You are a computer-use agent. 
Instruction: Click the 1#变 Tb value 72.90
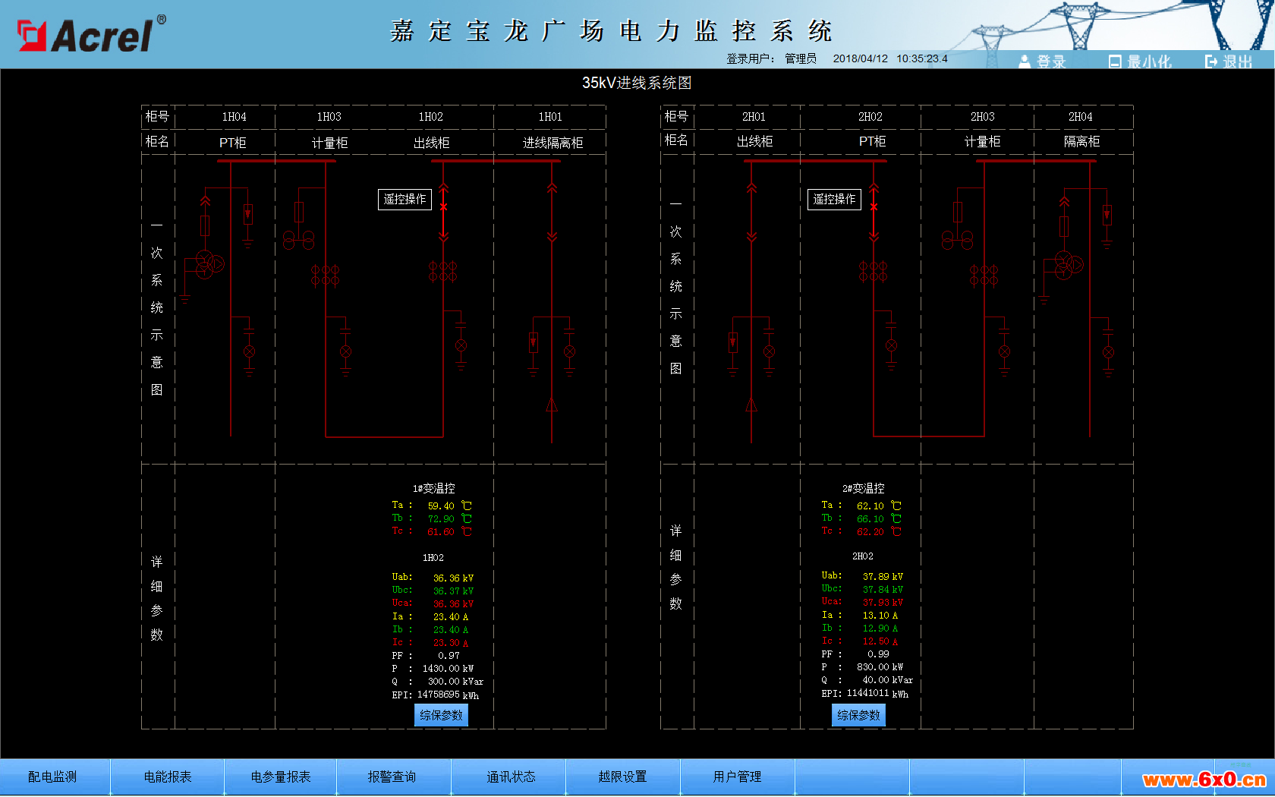click(x=441, y=518)
